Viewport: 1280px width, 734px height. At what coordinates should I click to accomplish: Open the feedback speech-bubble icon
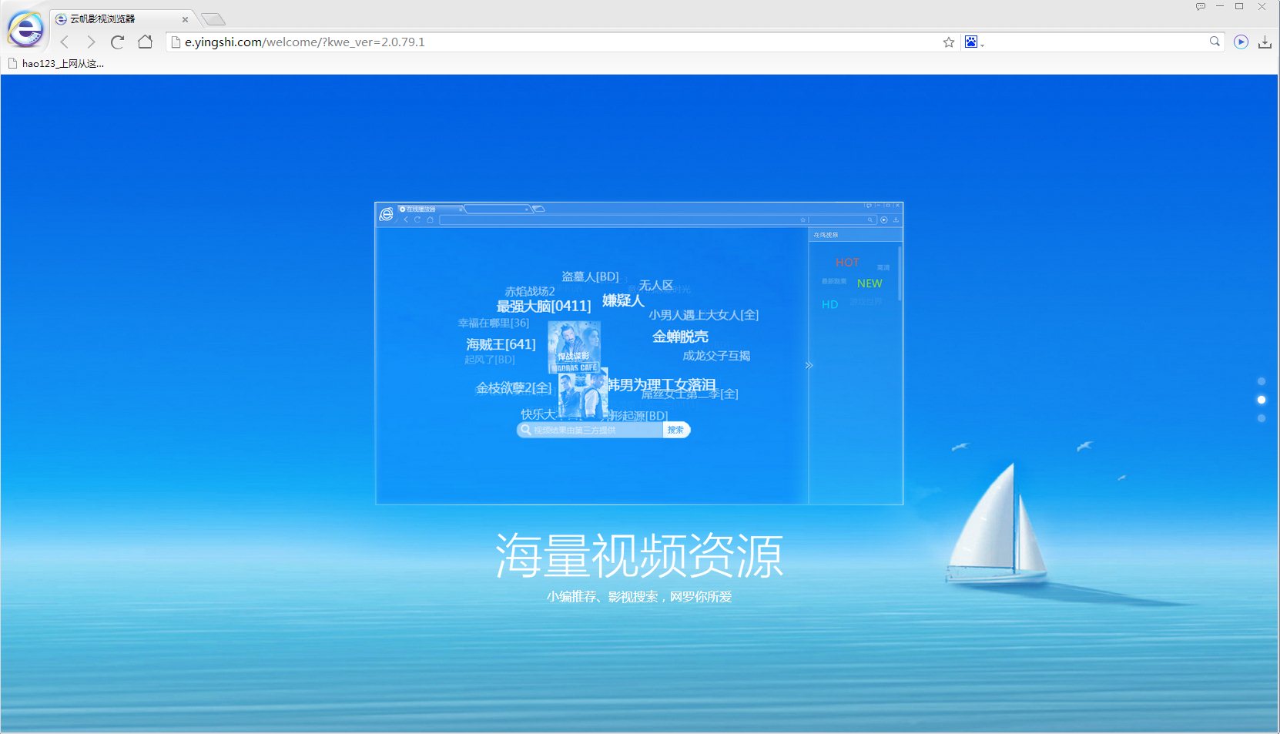[x=1200, y=7]
